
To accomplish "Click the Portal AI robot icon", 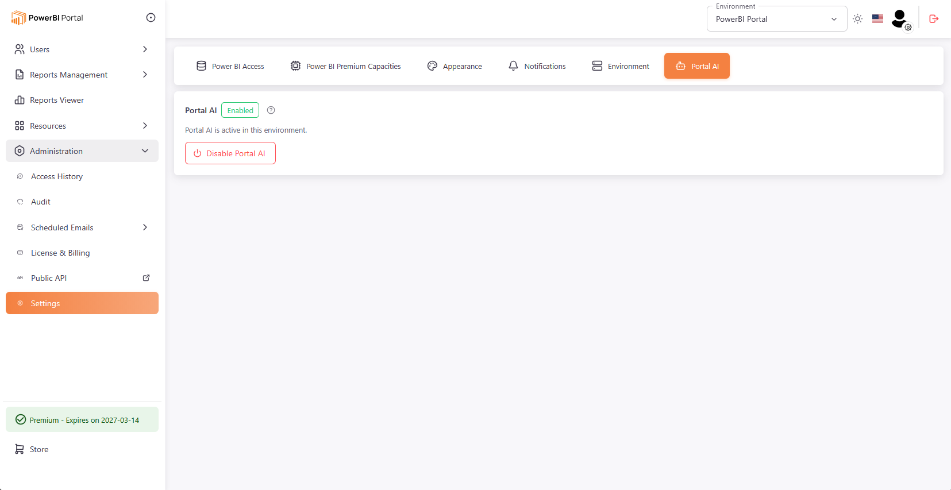I will tap(681, 66).
